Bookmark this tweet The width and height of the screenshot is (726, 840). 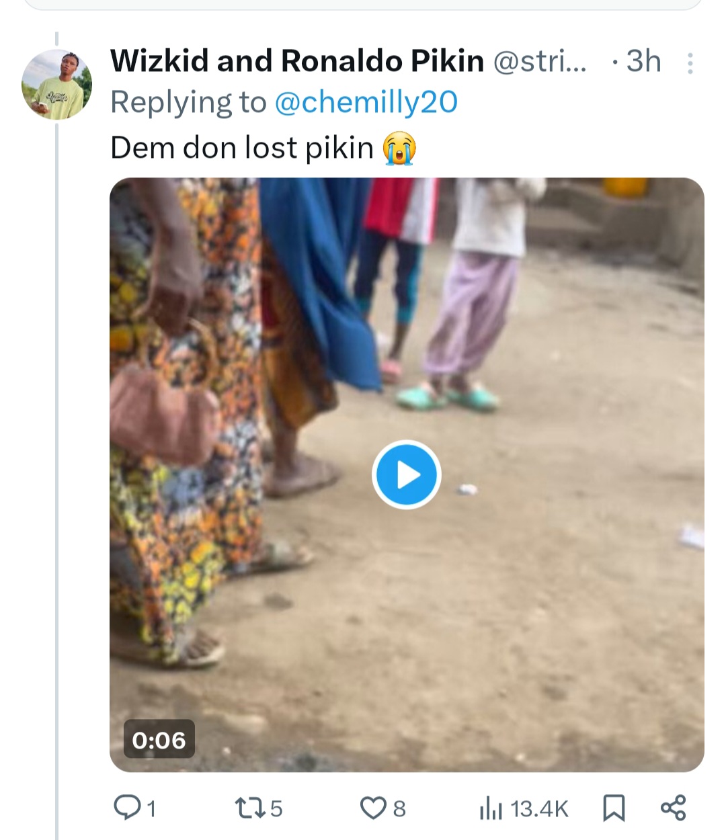(613, 808)
